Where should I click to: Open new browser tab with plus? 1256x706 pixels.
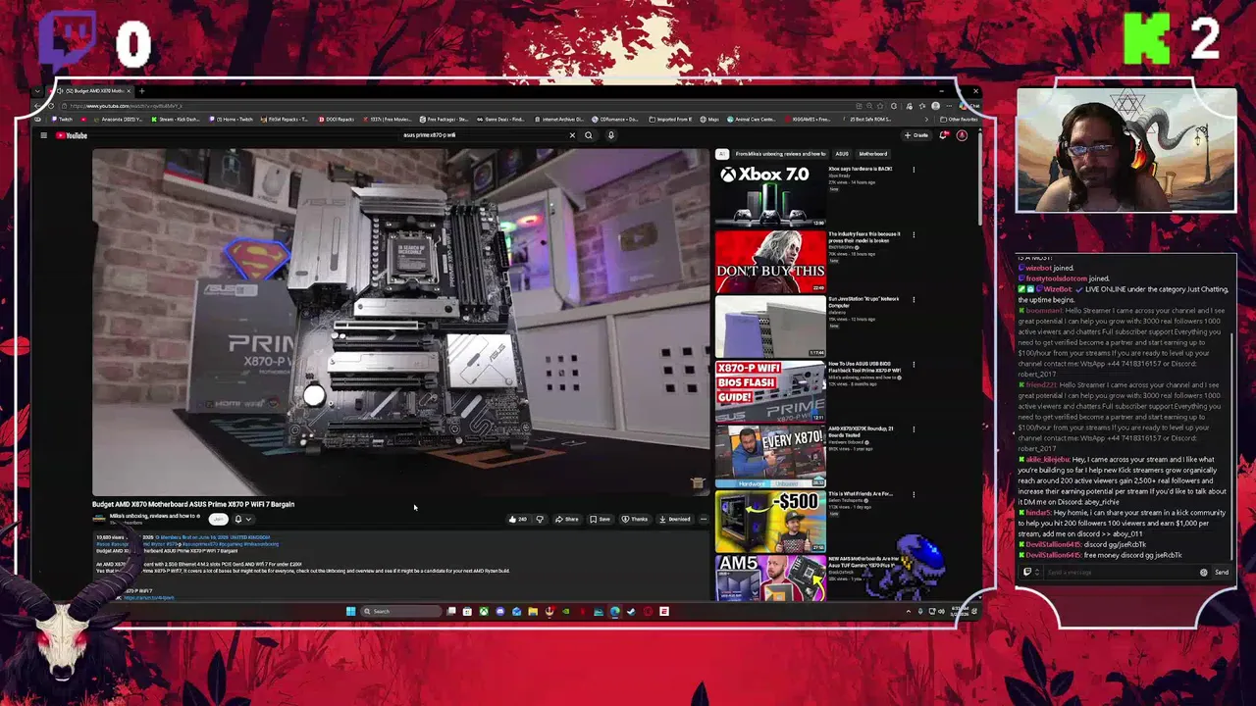[141, 91]
